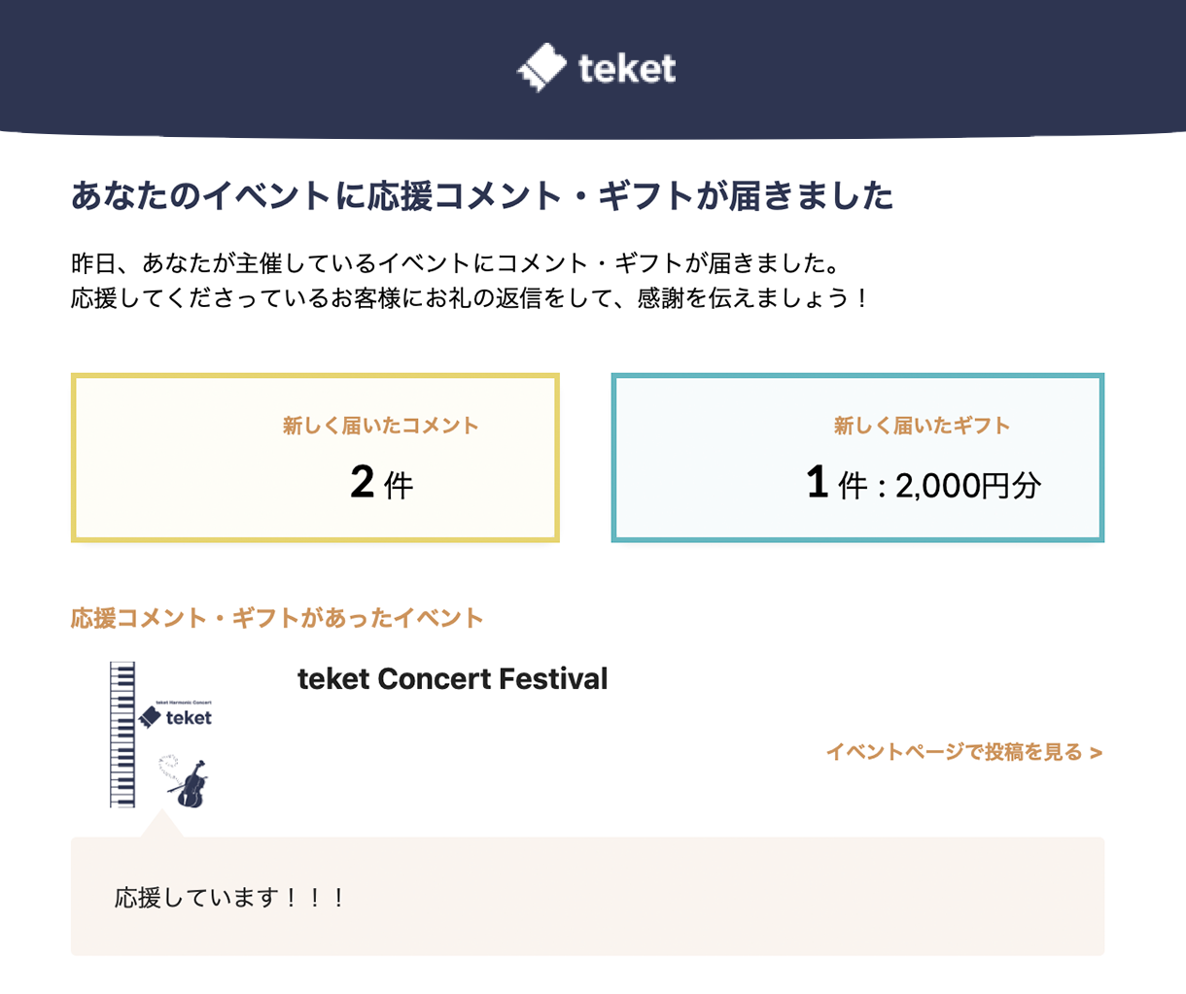This screenshot has width=1186, height=994.
Task: Click the piano keyboard graphic in event thumbnail
Action: tap(122, 735)
